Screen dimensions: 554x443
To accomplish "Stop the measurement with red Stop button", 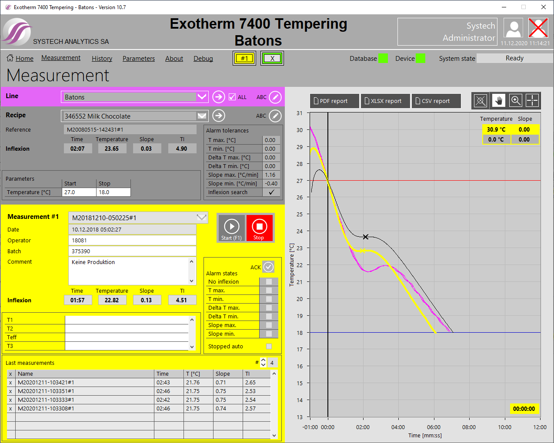I will (x=259, y=228).
